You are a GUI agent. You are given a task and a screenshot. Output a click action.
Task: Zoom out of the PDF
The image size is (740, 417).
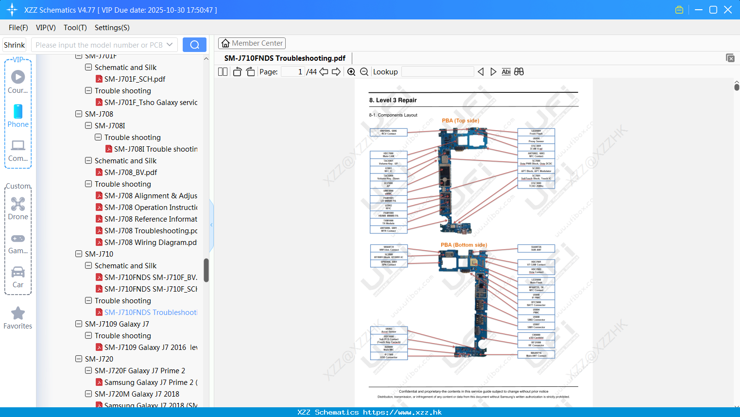[x=364, y=72]
